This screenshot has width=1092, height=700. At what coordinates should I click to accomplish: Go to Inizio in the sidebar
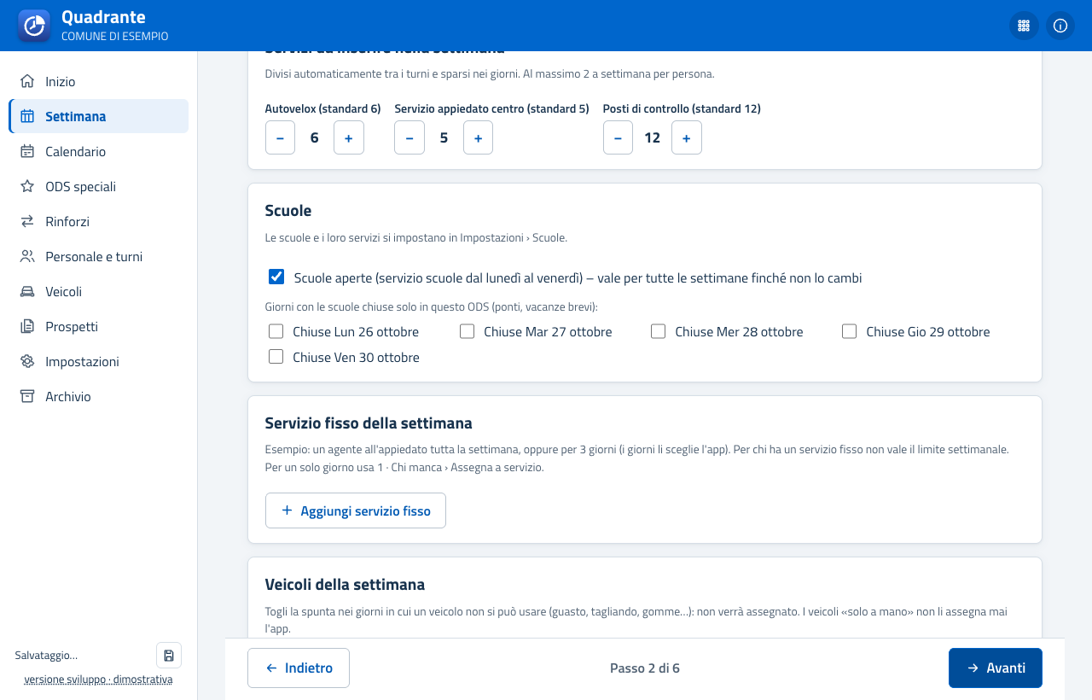click(x=99, y=81)
